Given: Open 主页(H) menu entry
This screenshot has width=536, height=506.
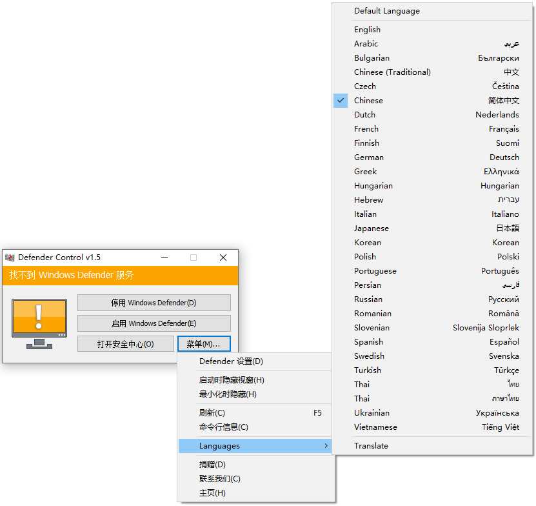Looking at the screenshot, I should (x=256, y=493).
